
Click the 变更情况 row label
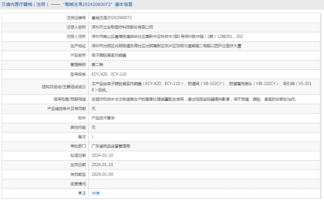click(78, 184)
